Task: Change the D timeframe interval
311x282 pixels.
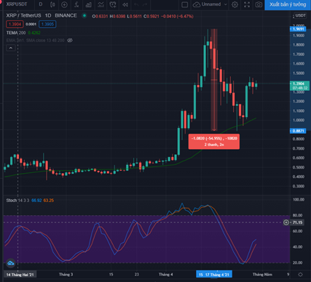Action: [41, 4]
